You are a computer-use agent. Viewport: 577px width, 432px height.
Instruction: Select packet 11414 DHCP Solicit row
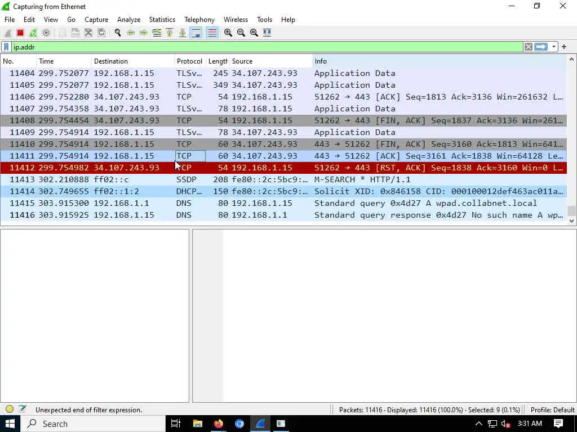pos(283,191)
